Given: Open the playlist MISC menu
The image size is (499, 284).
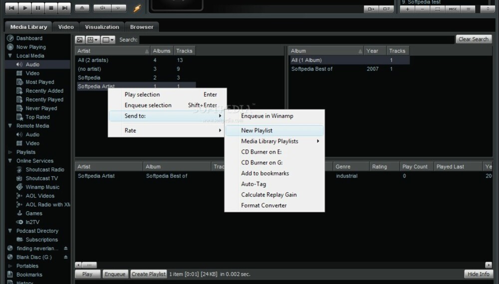Looking at the screenshot, I should (x=453, y=9).
